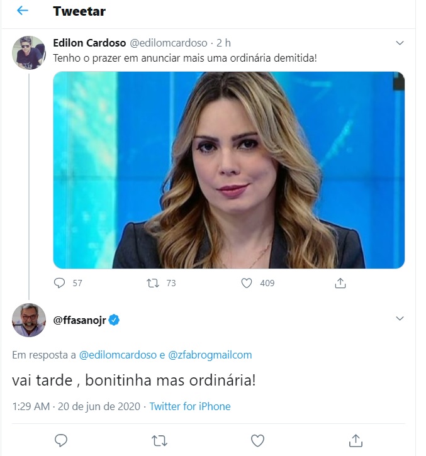Click the back arrow beside Tweetar
Screen dimensions: 426x456
(x=23, y=11)
